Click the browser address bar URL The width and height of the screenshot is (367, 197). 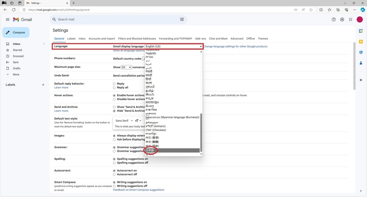point(59,10)
